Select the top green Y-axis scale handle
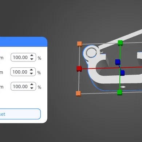 (x=120, y=43)
